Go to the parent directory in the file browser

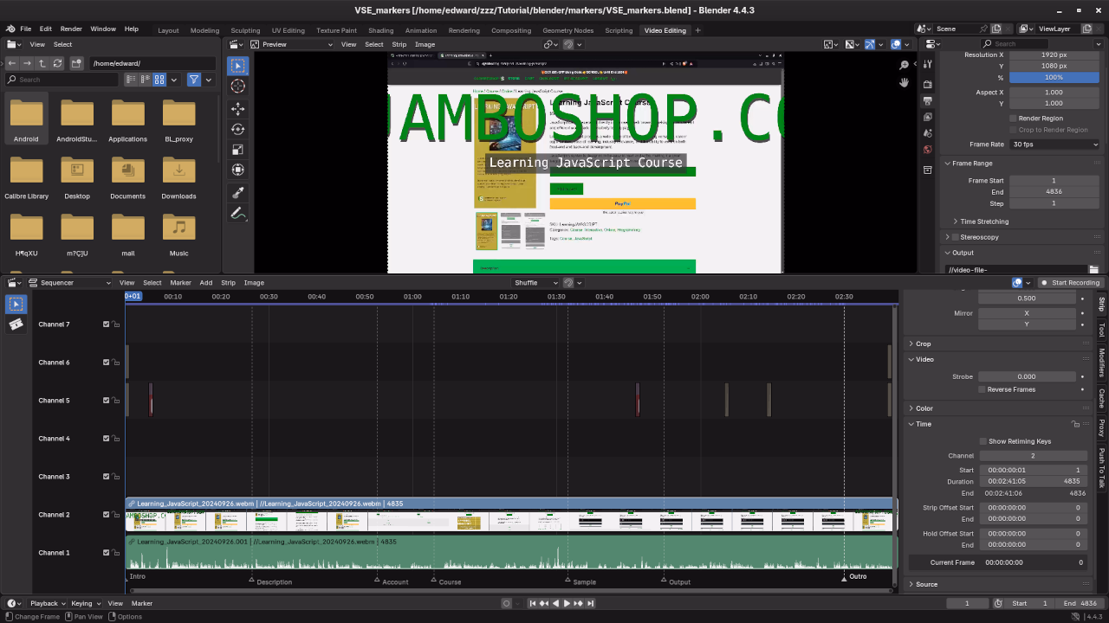(x=42, y=63)
